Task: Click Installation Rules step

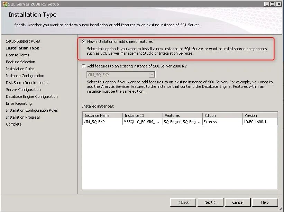Action: point(20,69)
